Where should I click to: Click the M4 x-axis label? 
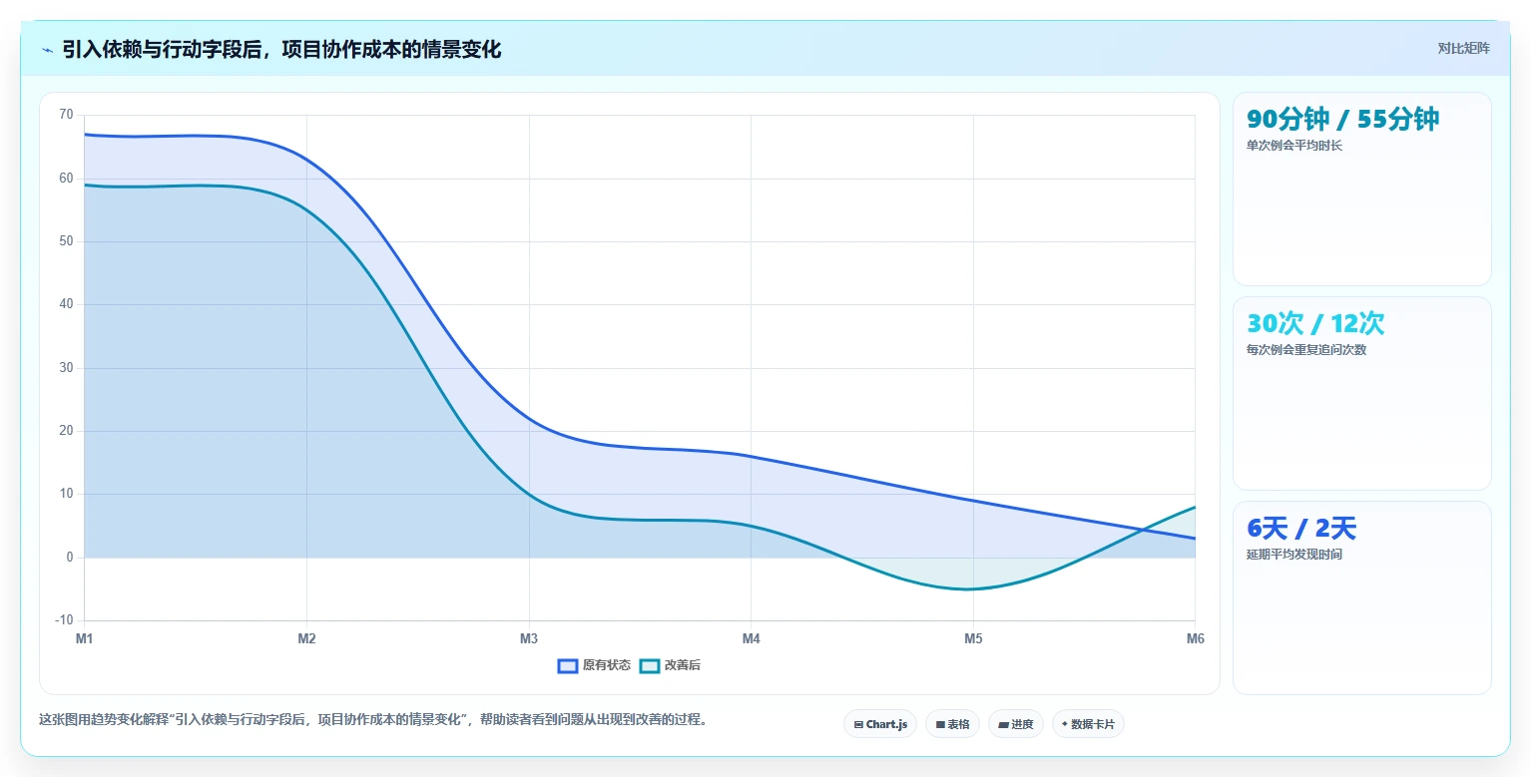coord(751,639)
